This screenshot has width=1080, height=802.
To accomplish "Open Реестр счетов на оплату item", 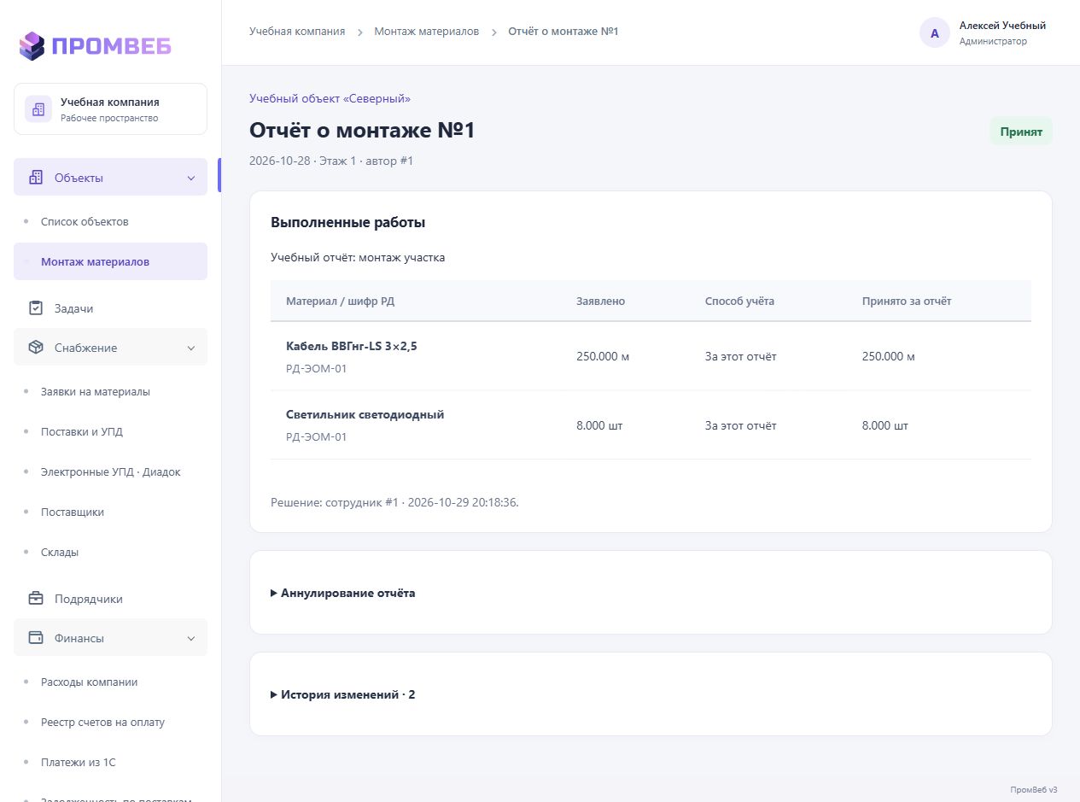I will click(102, 722).
